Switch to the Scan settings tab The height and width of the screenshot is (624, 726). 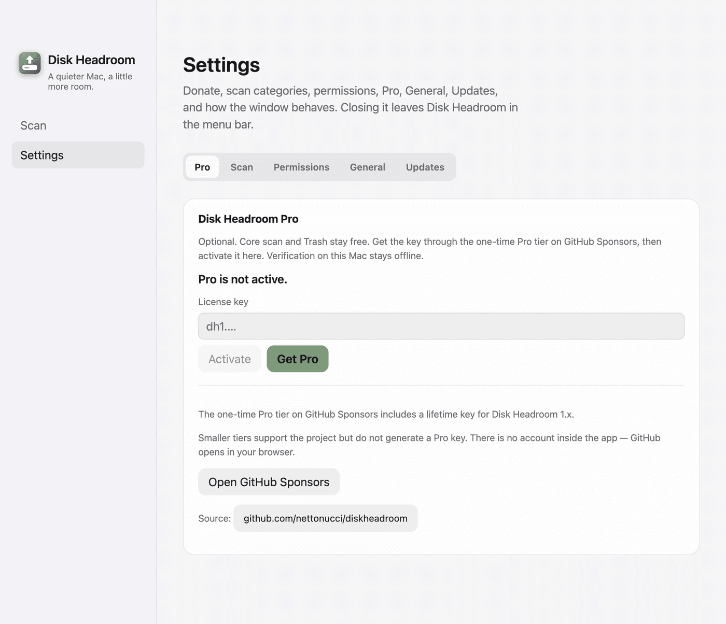[242, 167]
